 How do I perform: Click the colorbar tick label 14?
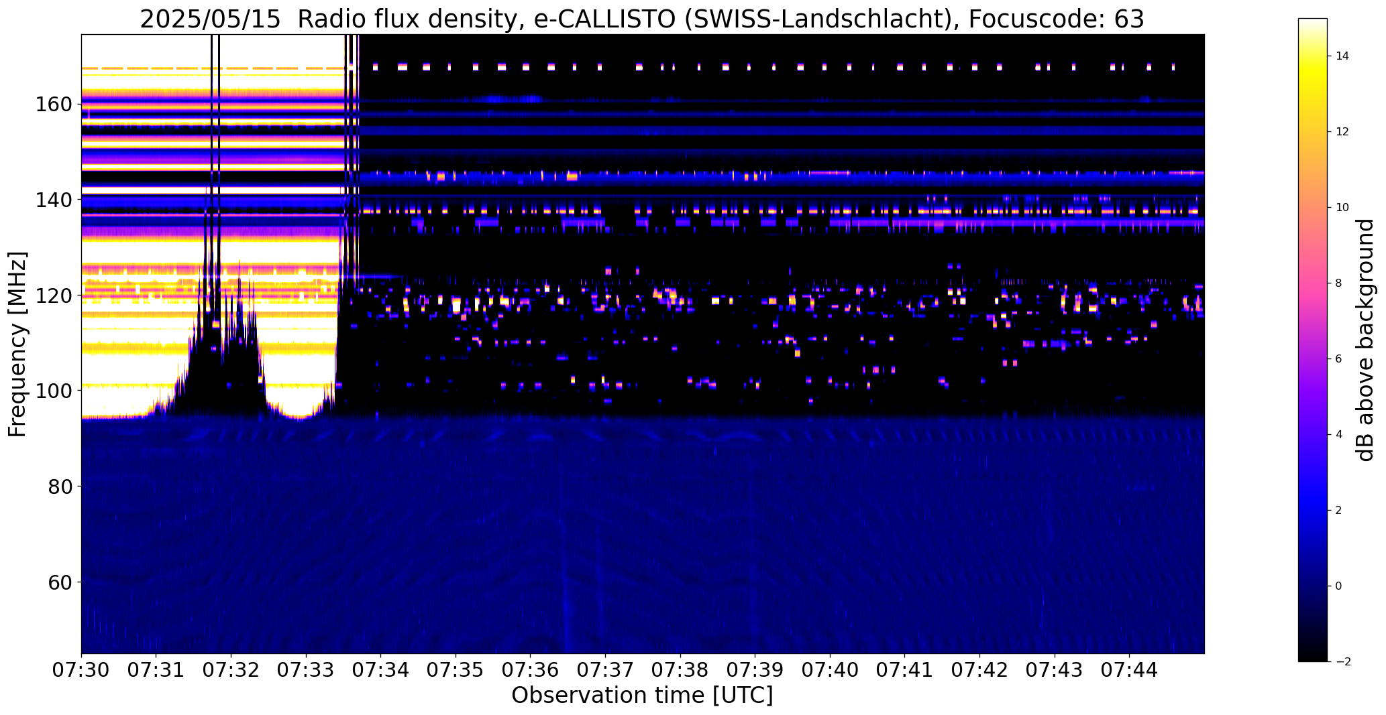click(x=1342, y=56)
